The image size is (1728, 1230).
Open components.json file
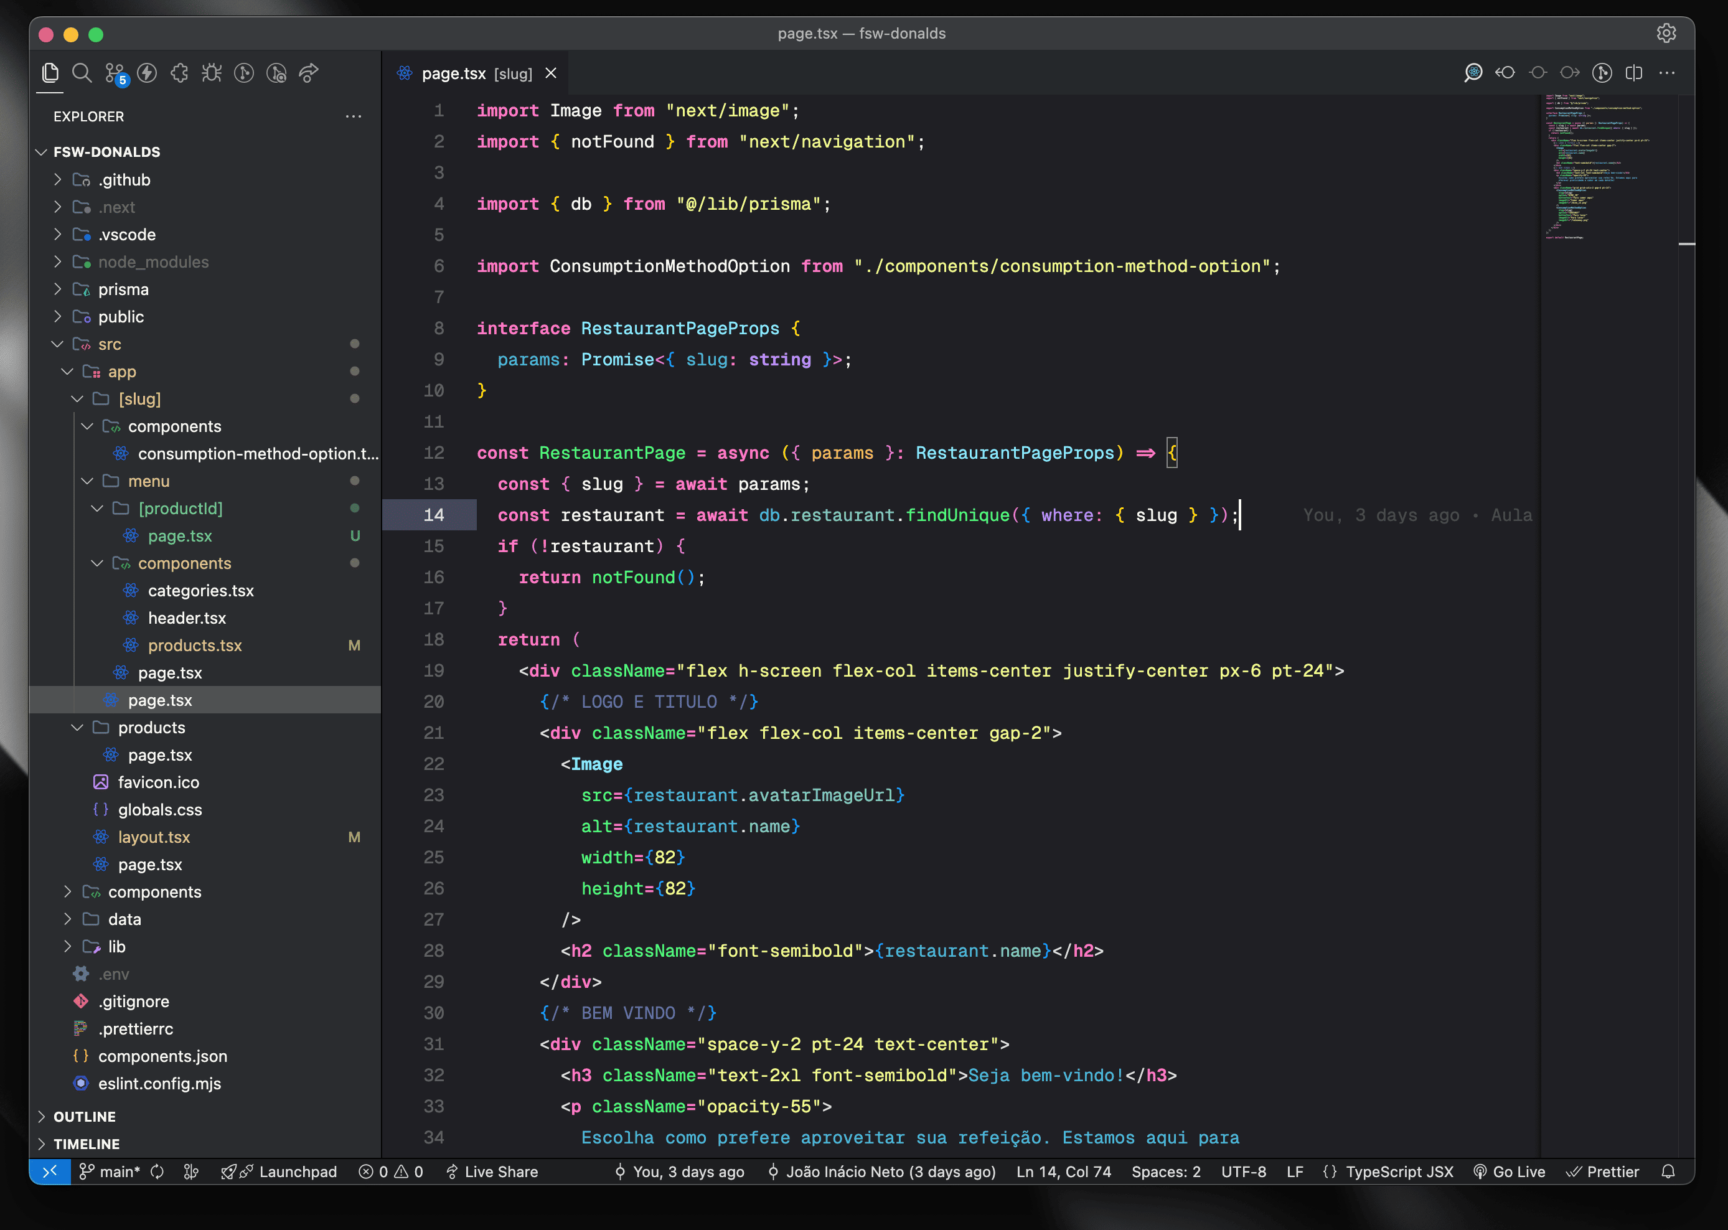click(x=162, y=1056)
